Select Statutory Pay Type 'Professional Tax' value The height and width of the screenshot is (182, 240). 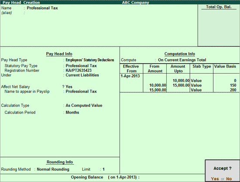[x=81, y=66]
